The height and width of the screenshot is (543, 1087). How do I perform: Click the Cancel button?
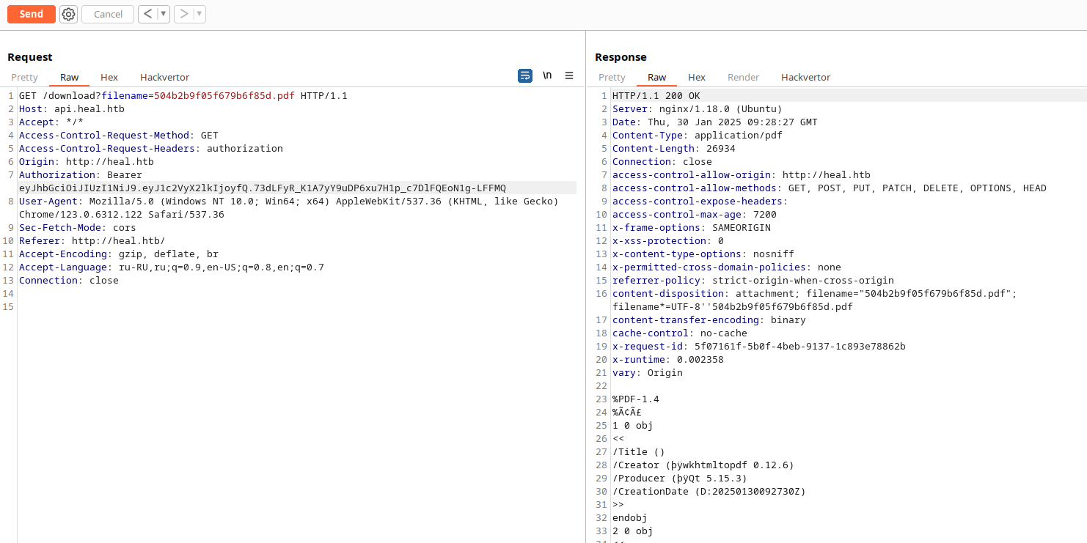(x=108, y=14)
